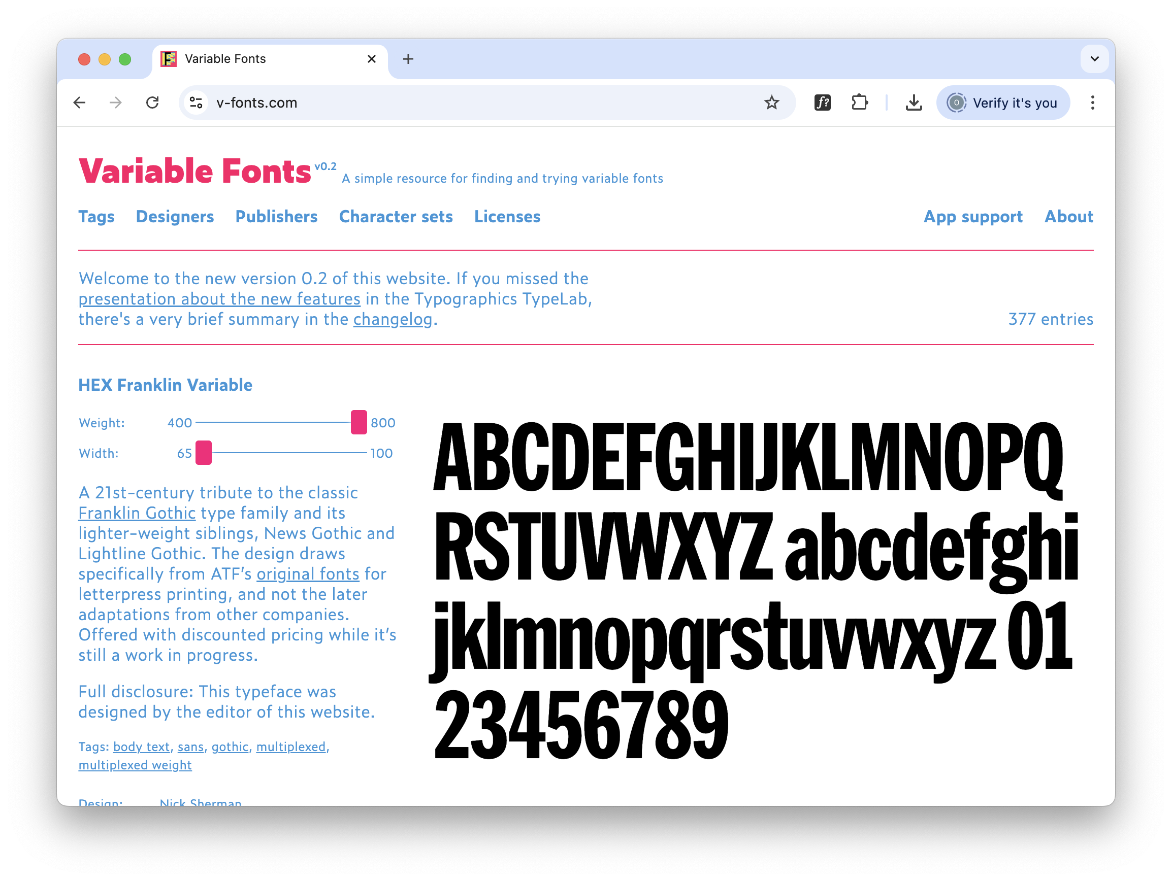Screen dimensions: 1172x881
Task: Click inside the address bar
Action: (371, 103)
